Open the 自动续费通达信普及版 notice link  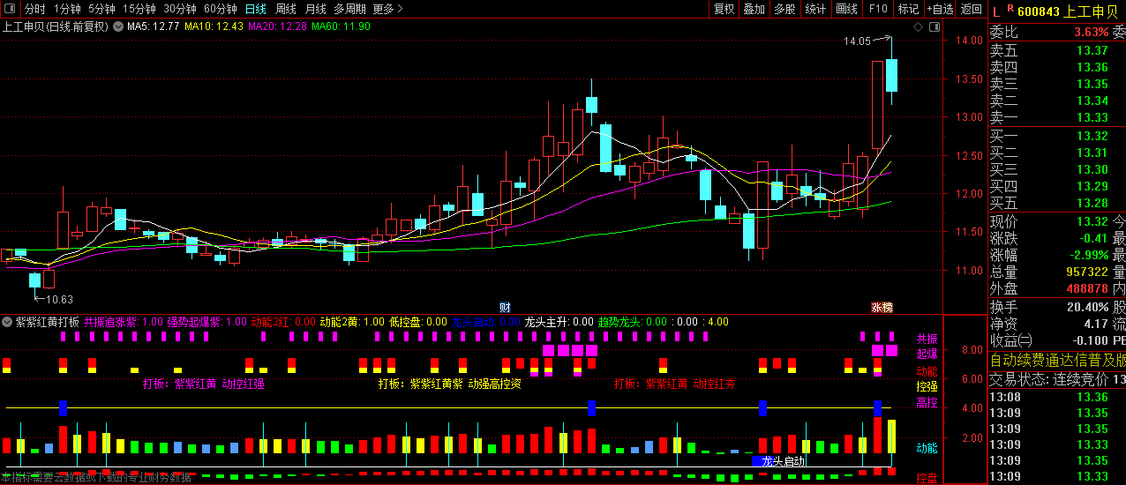(x=1057, y=360)
